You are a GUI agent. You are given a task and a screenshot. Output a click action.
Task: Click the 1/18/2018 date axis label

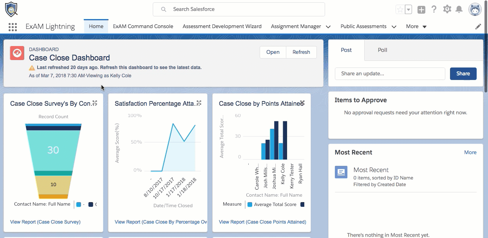[186, 186]
